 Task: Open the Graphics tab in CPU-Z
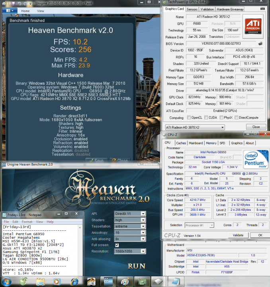pyautogui.click(x=237, y=143)
